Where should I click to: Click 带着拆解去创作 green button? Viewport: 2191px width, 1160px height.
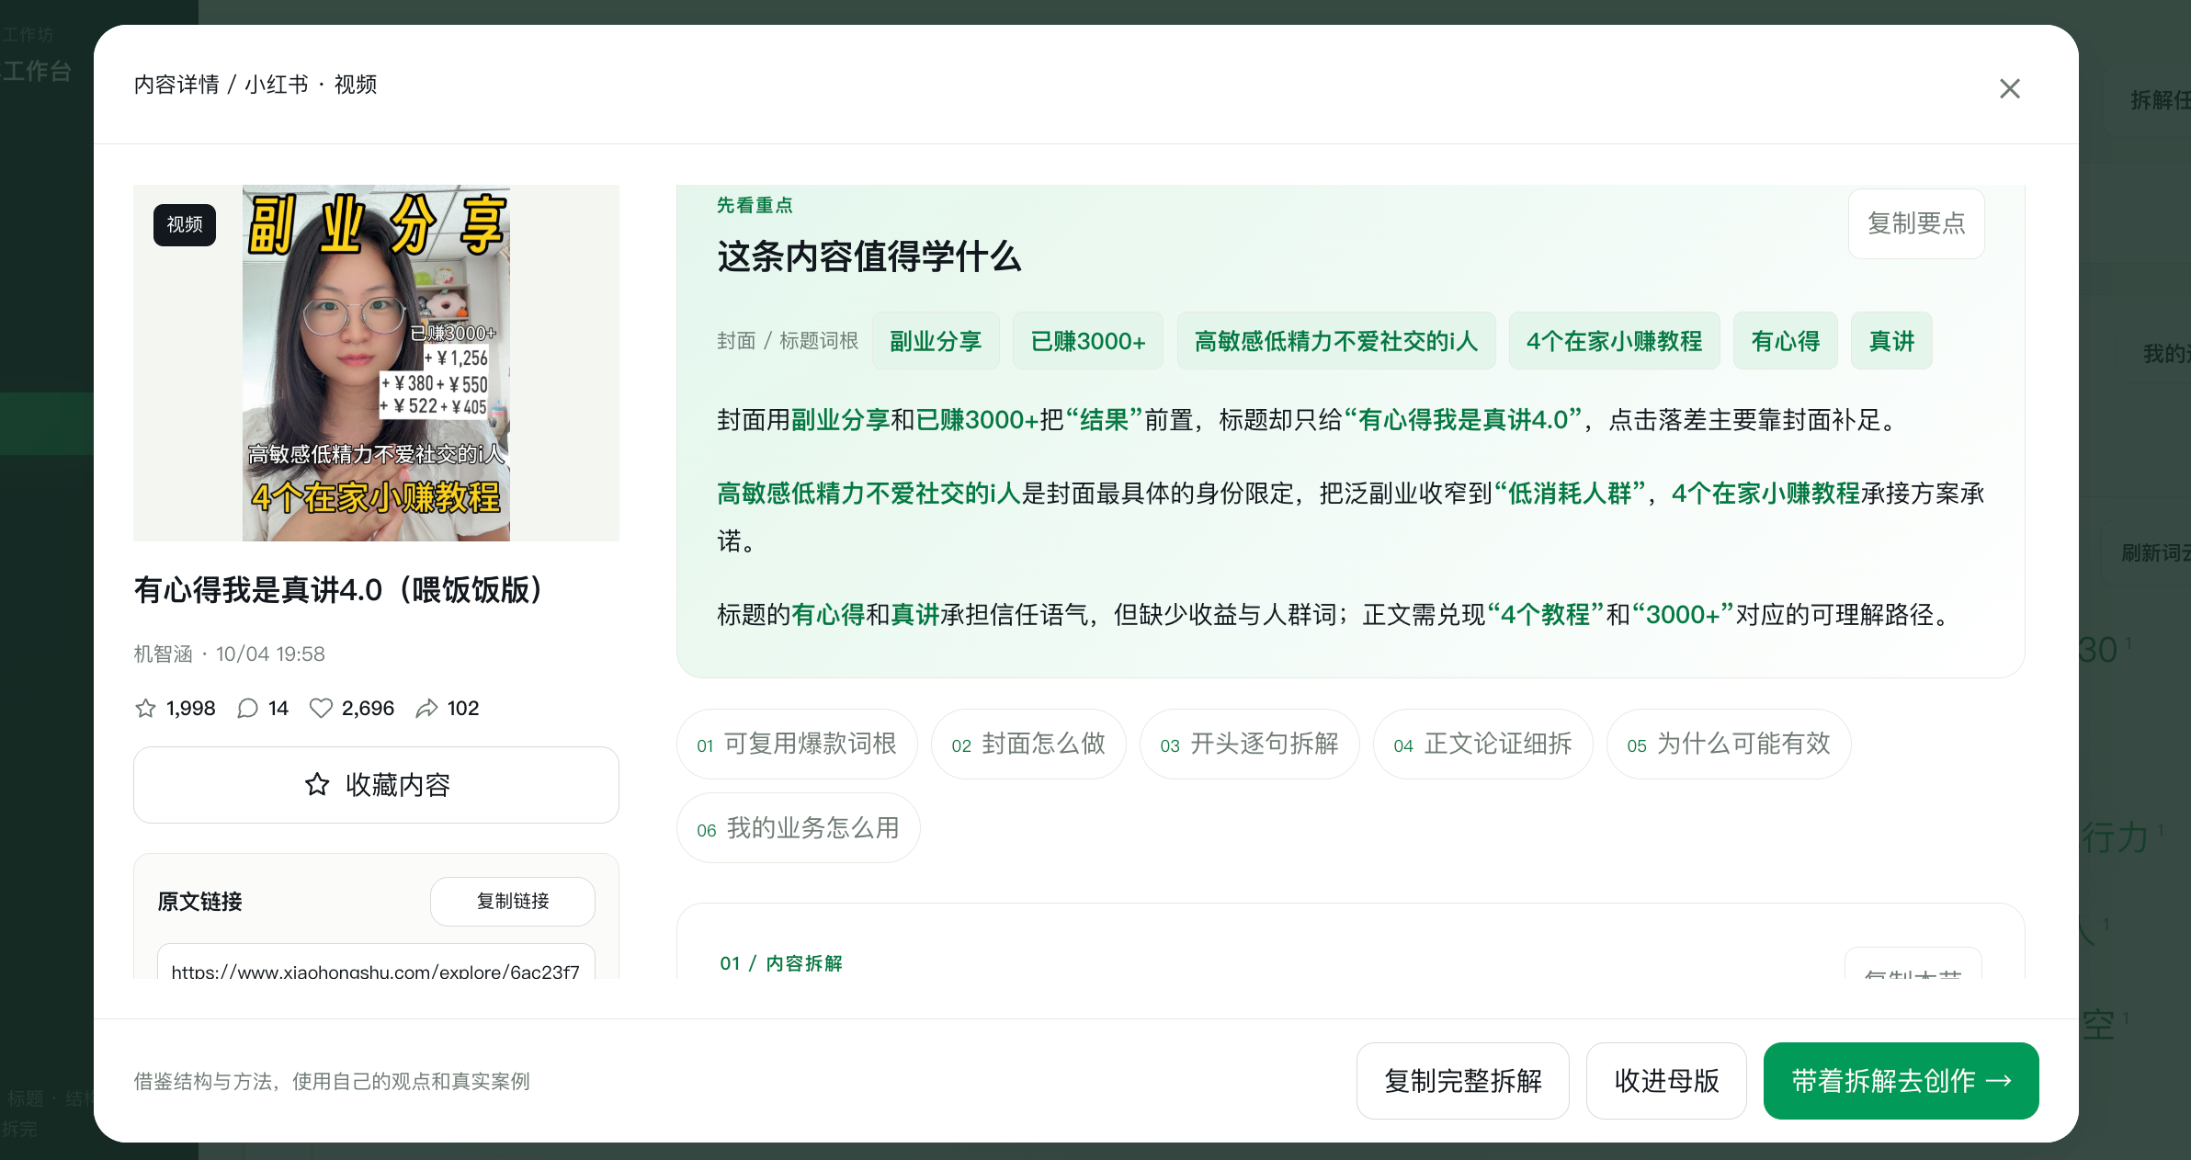1901,1081
